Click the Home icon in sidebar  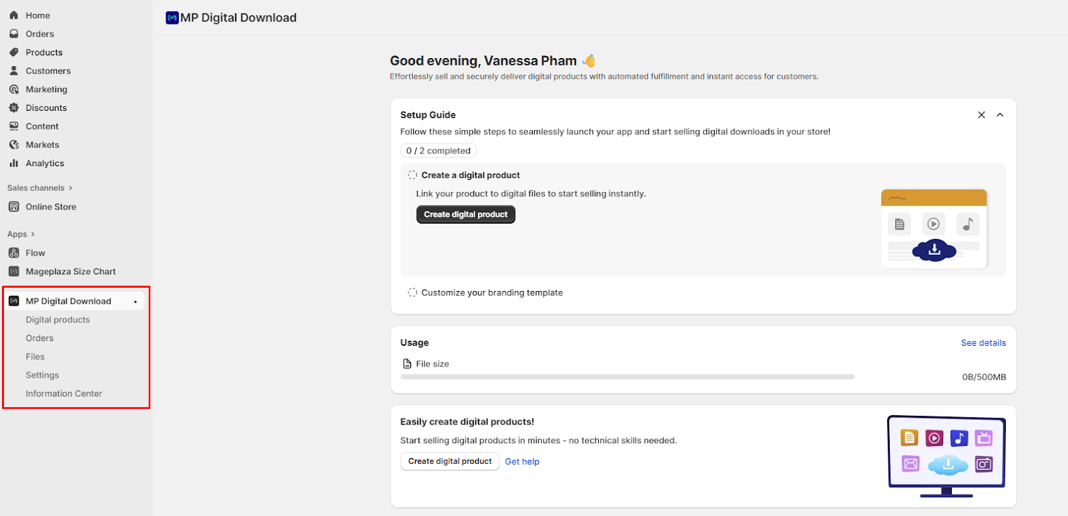14,15
